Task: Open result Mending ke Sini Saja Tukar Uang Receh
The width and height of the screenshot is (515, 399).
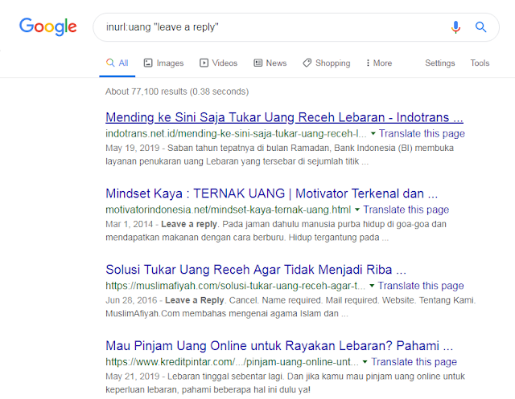Action: [284, 117]
